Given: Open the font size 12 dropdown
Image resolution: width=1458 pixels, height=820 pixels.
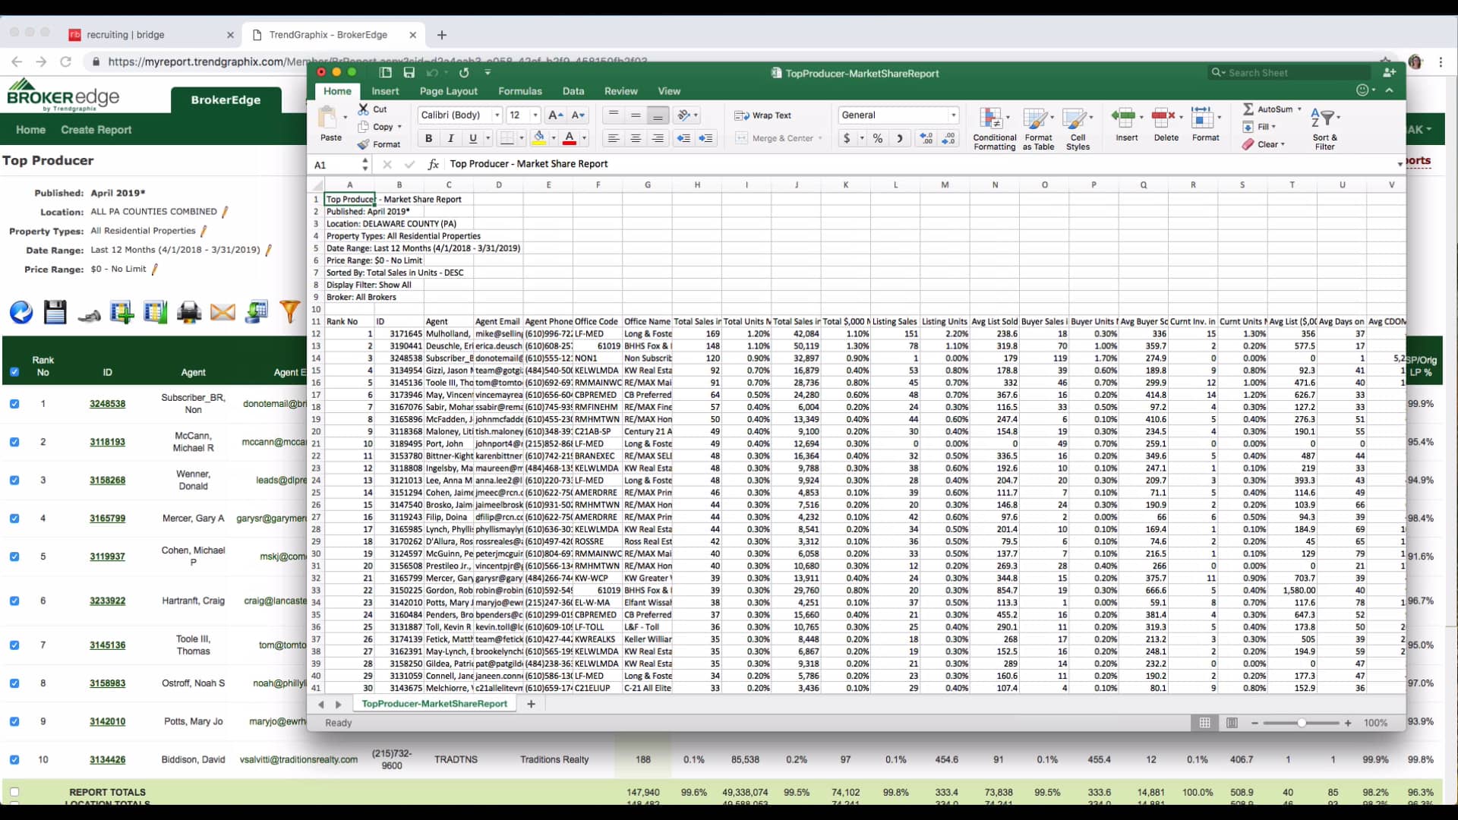Looking at the screenshot, I should tap(535, 115).
